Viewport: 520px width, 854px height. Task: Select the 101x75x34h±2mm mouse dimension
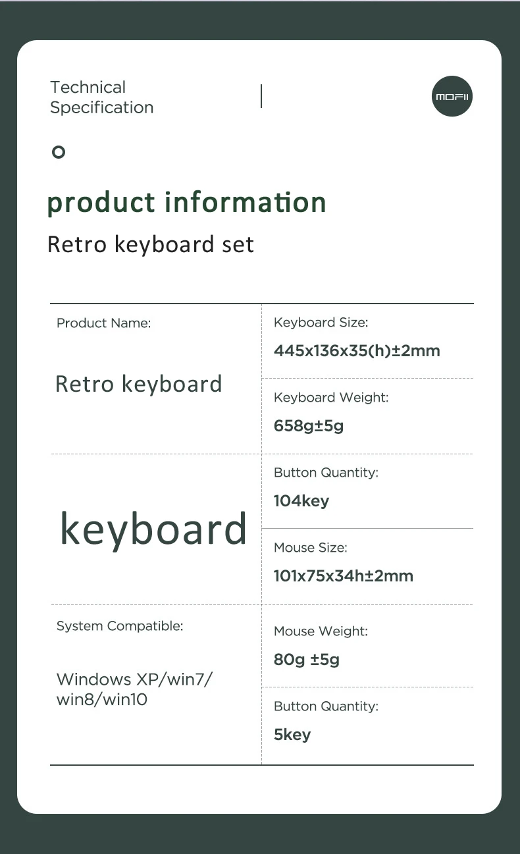point(344,575)
